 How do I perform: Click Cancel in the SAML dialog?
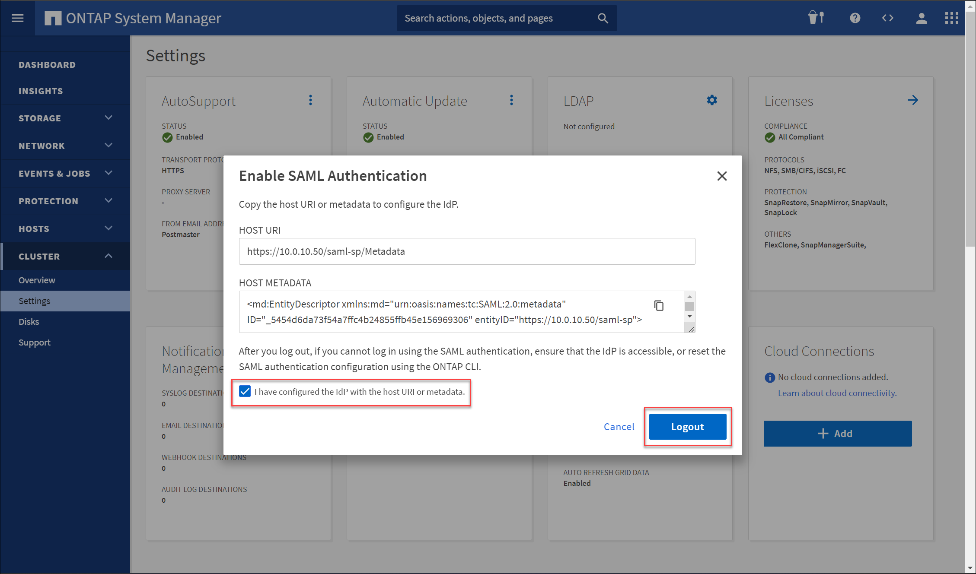coord(619,427)
